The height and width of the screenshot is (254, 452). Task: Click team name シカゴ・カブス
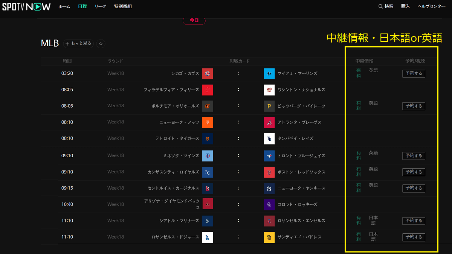(185, 73)
